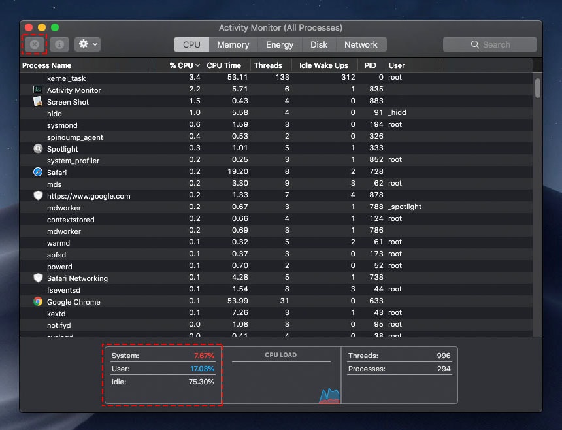Open the process info inspector button

tap(59, 44)
